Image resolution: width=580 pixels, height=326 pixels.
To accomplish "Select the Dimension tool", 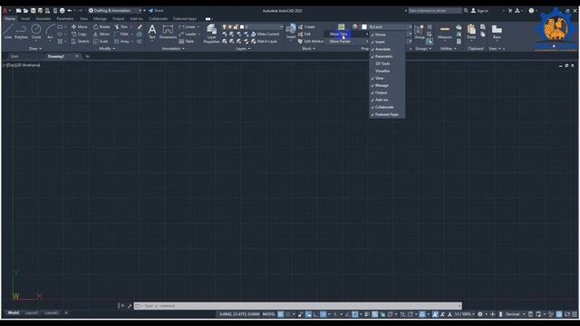I will pyautogui.click(x=168, y=32).
